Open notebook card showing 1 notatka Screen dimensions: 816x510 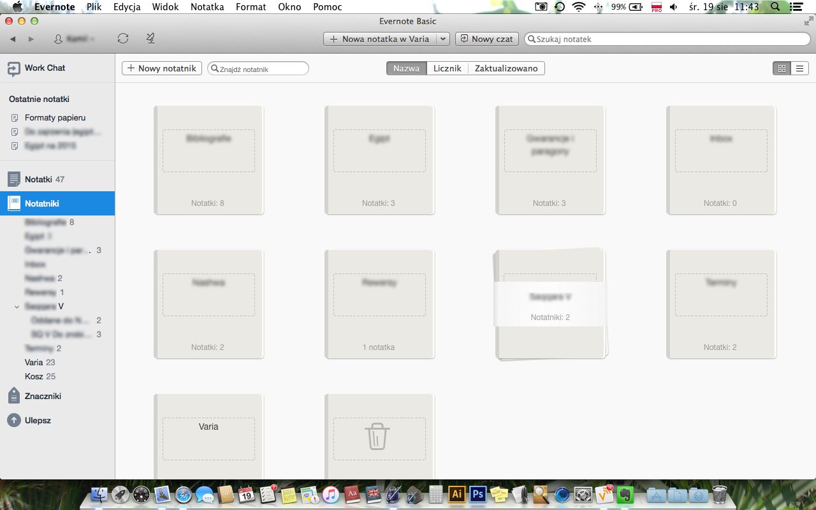point(379,304)
